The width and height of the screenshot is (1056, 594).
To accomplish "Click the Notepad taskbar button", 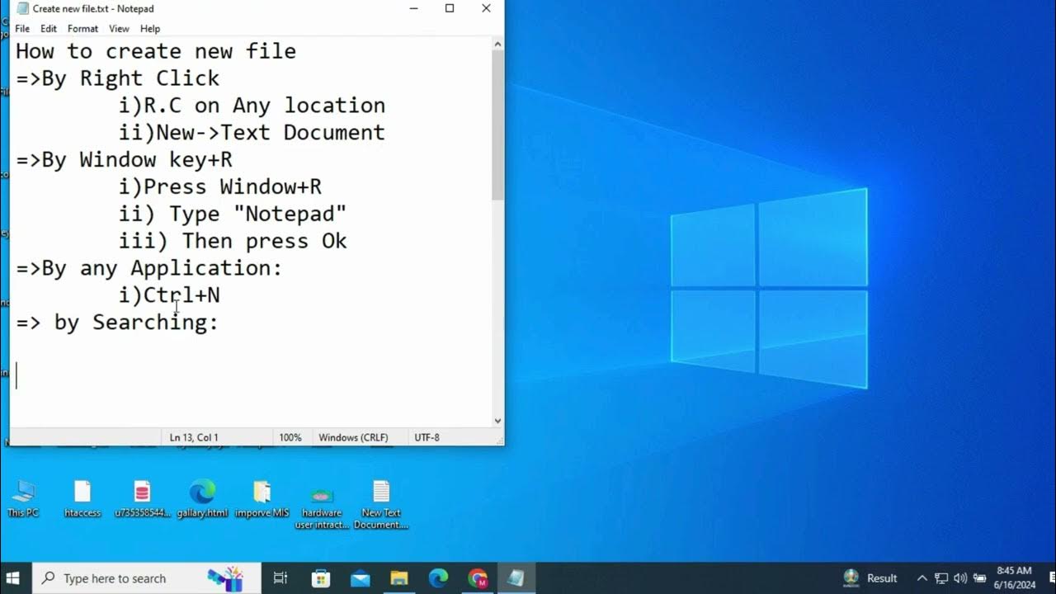I will (516, 578).
